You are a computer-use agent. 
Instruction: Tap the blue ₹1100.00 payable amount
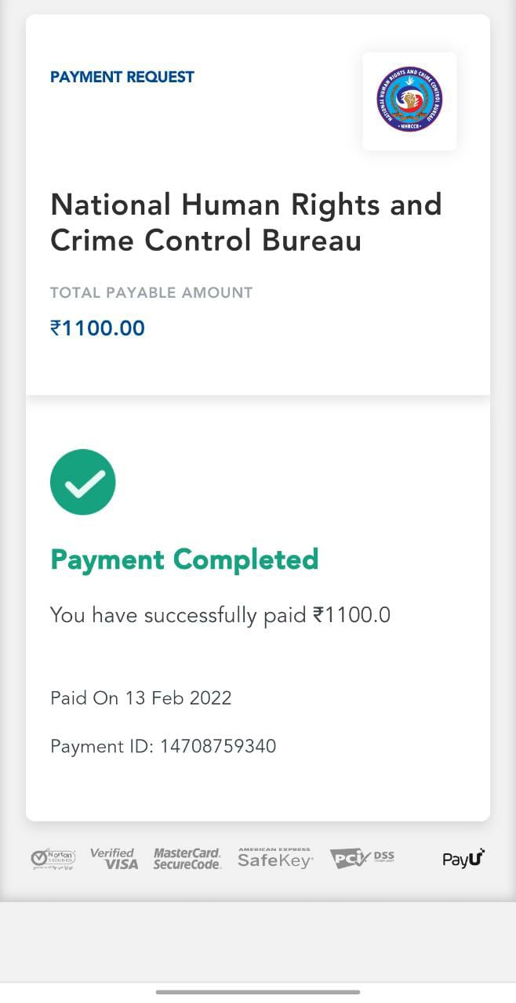pos(98,328)
